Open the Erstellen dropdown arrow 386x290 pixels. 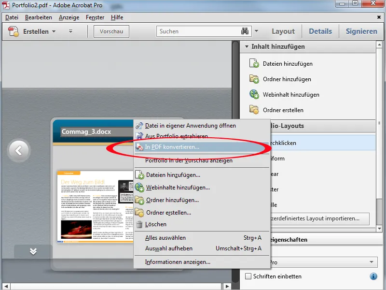54,31
